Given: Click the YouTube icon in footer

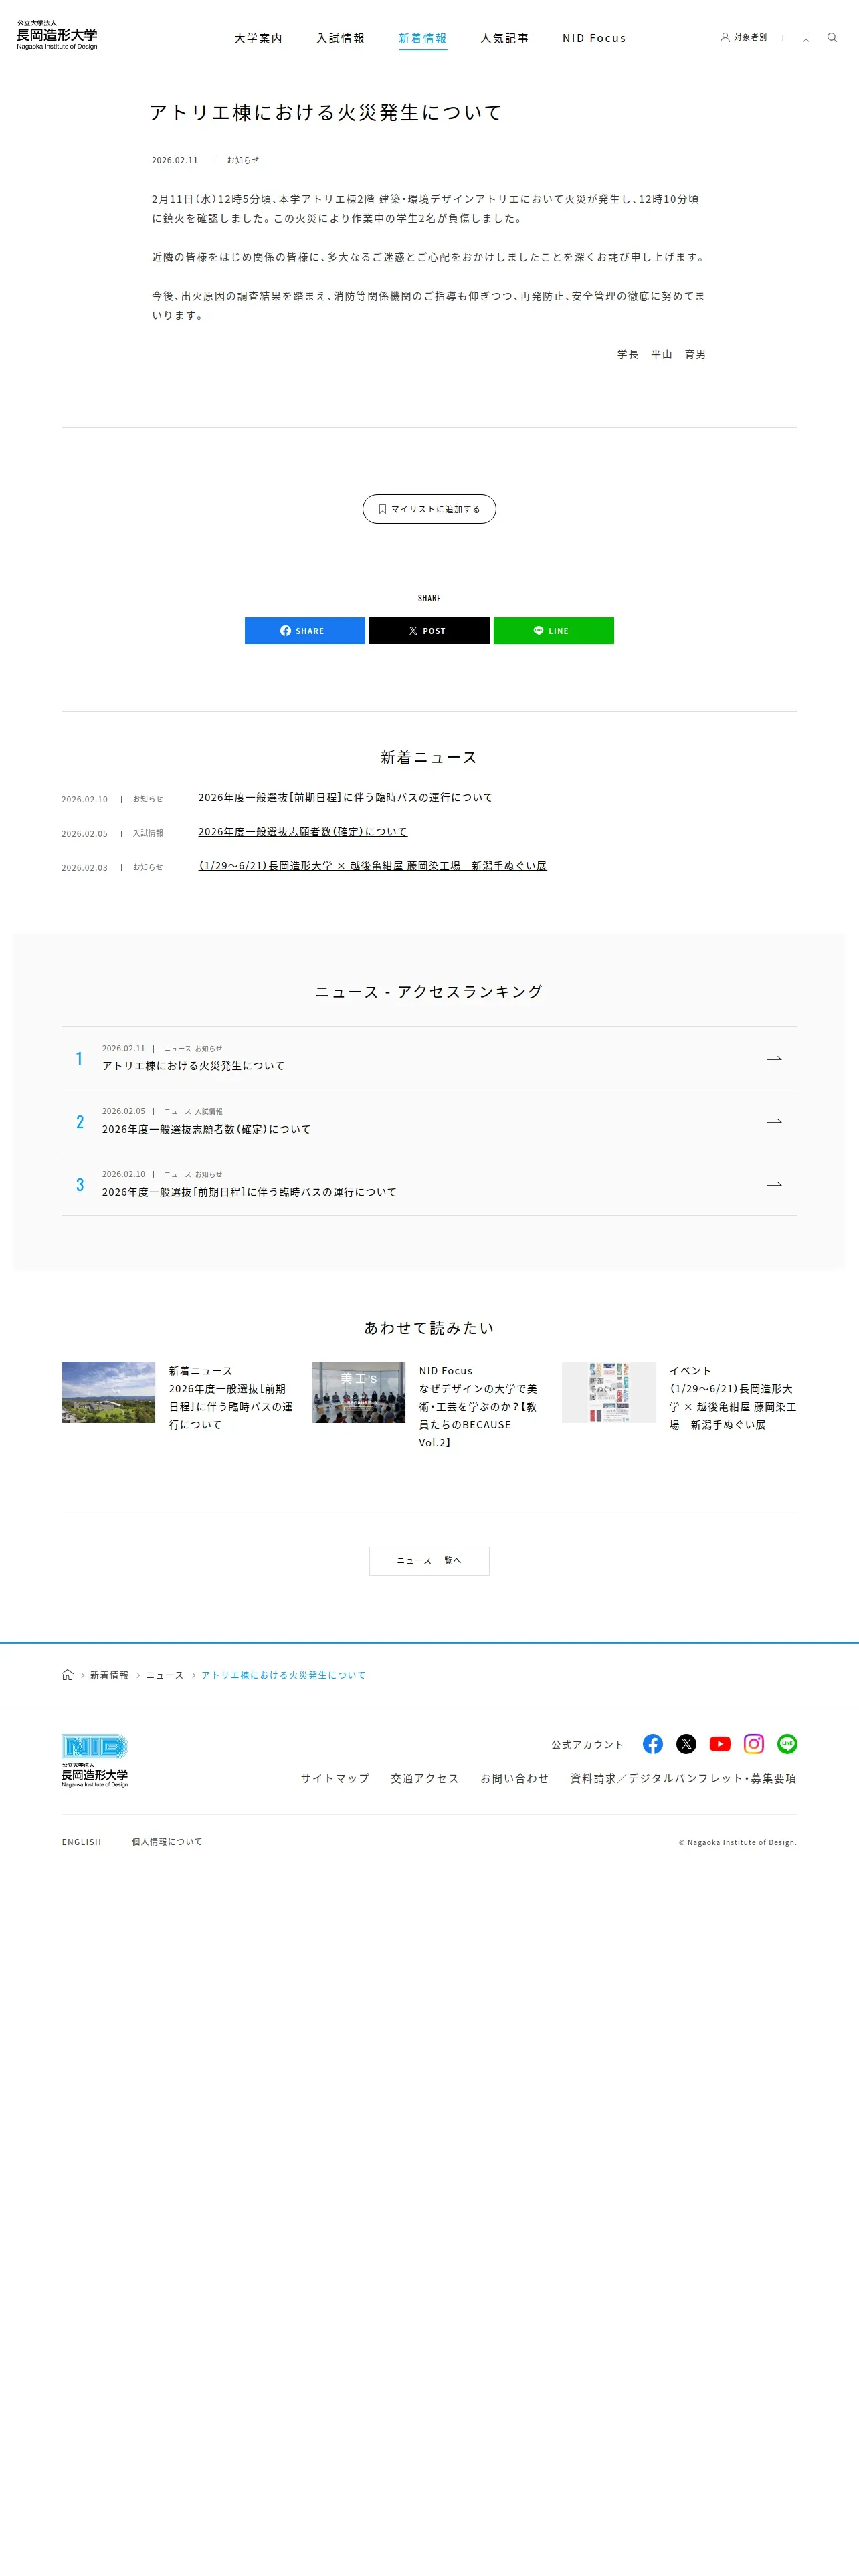Looking at the screenshot, I should click(x=720, y=1744).
